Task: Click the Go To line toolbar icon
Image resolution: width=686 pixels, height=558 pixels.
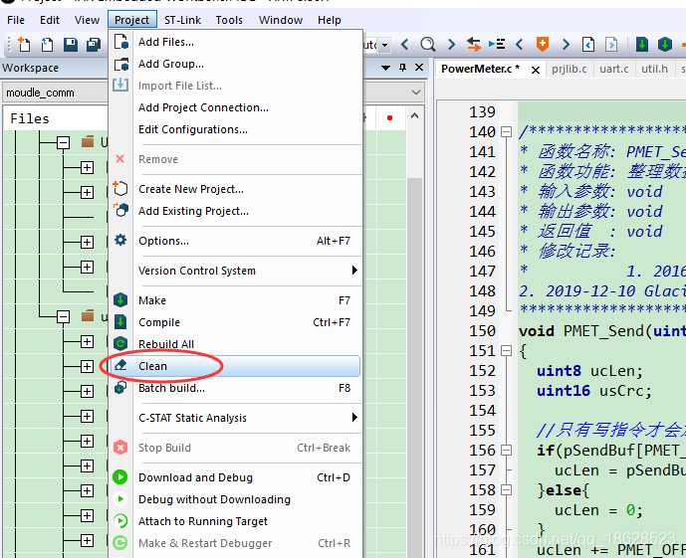Action: click(x=497, y=44)
